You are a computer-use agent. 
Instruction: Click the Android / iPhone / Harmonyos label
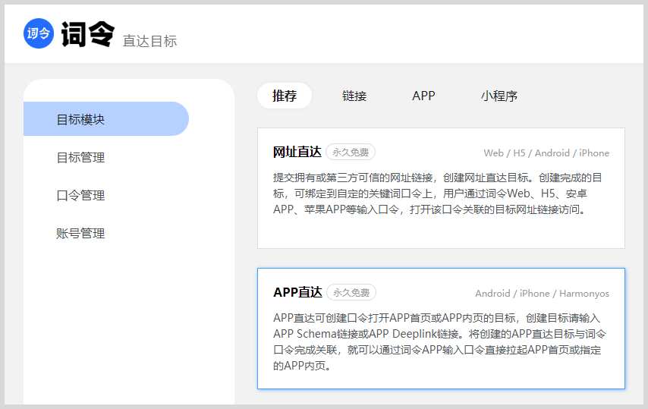point(543,294)
